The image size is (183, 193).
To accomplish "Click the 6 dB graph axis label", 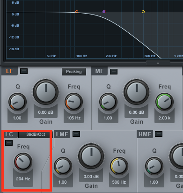I will pyautogui.click(x=15, y=3).
